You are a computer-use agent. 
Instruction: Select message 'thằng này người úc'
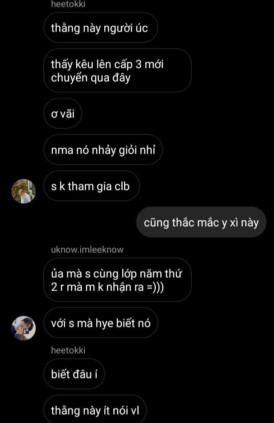[x=101, y=27]
